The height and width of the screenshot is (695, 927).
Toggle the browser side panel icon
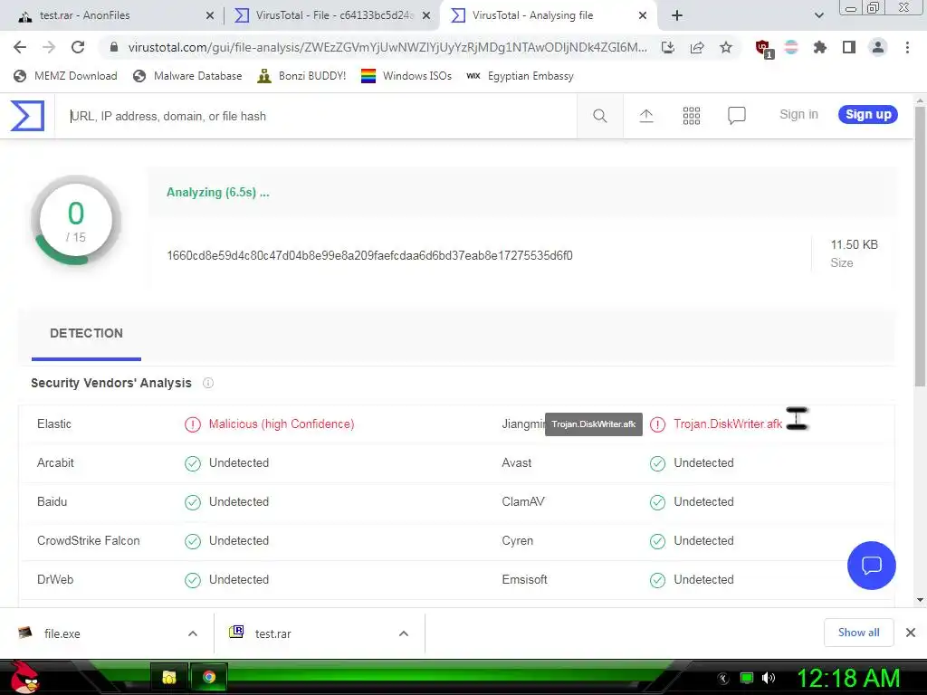click(849, 47)
